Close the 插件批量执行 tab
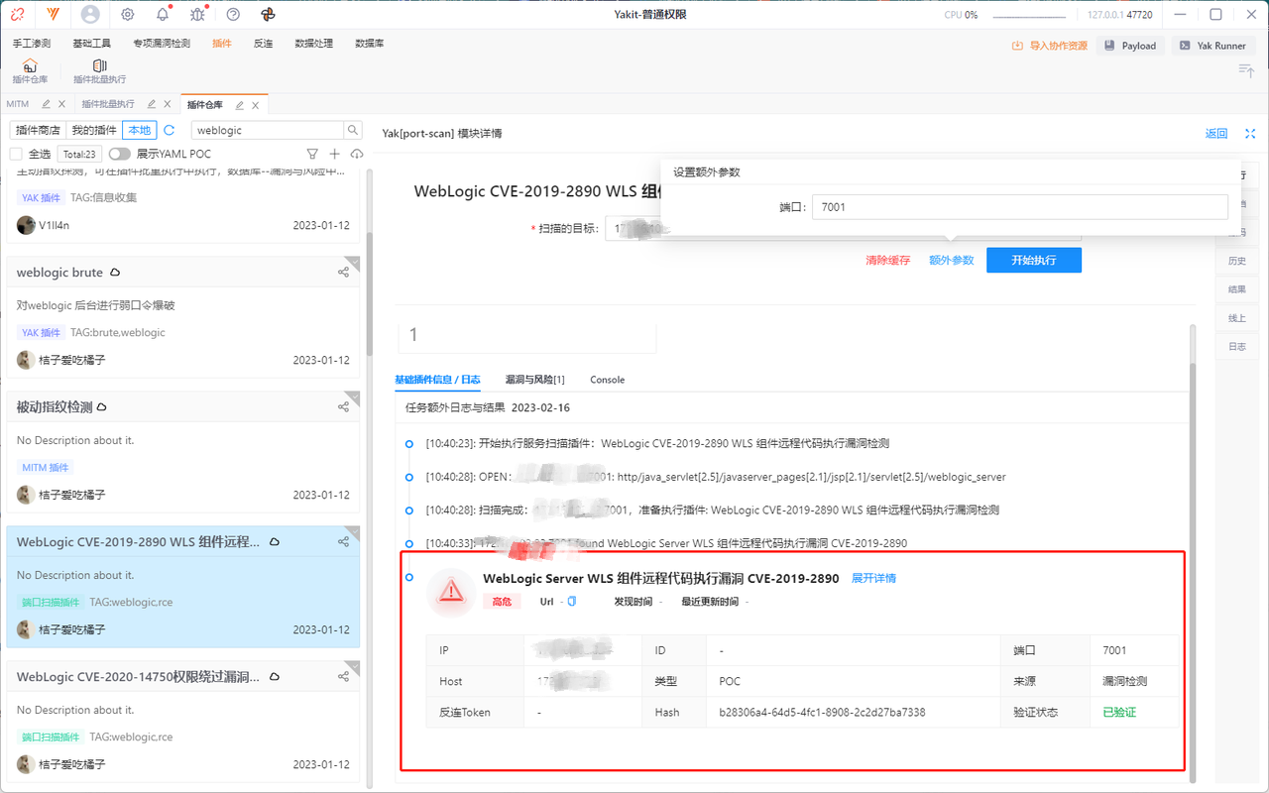 [x=167, y=104]
